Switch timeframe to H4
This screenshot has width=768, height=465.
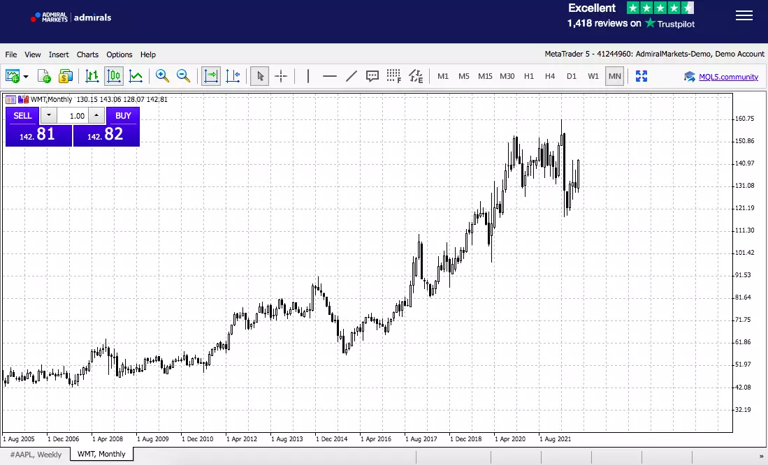tap(550, 76)
